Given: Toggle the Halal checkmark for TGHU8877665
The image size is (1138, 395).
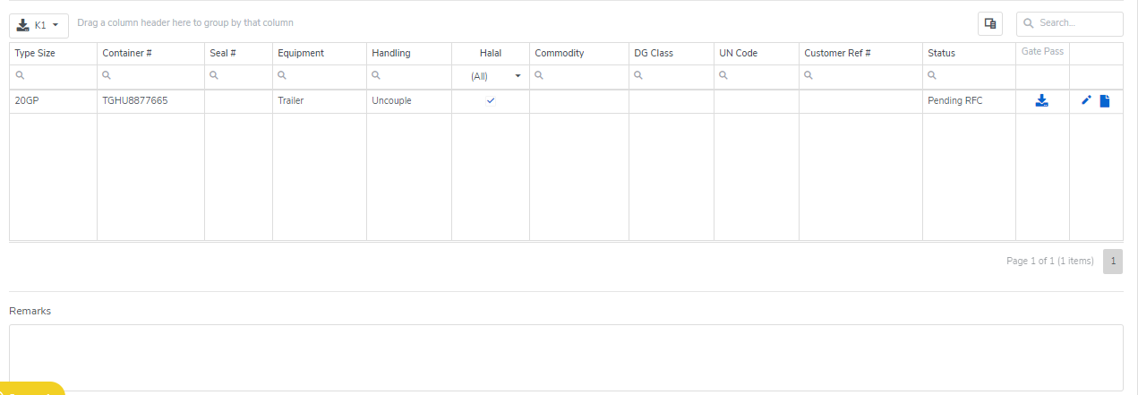Looking at the screenshot, I should click(x=491, y=100).
